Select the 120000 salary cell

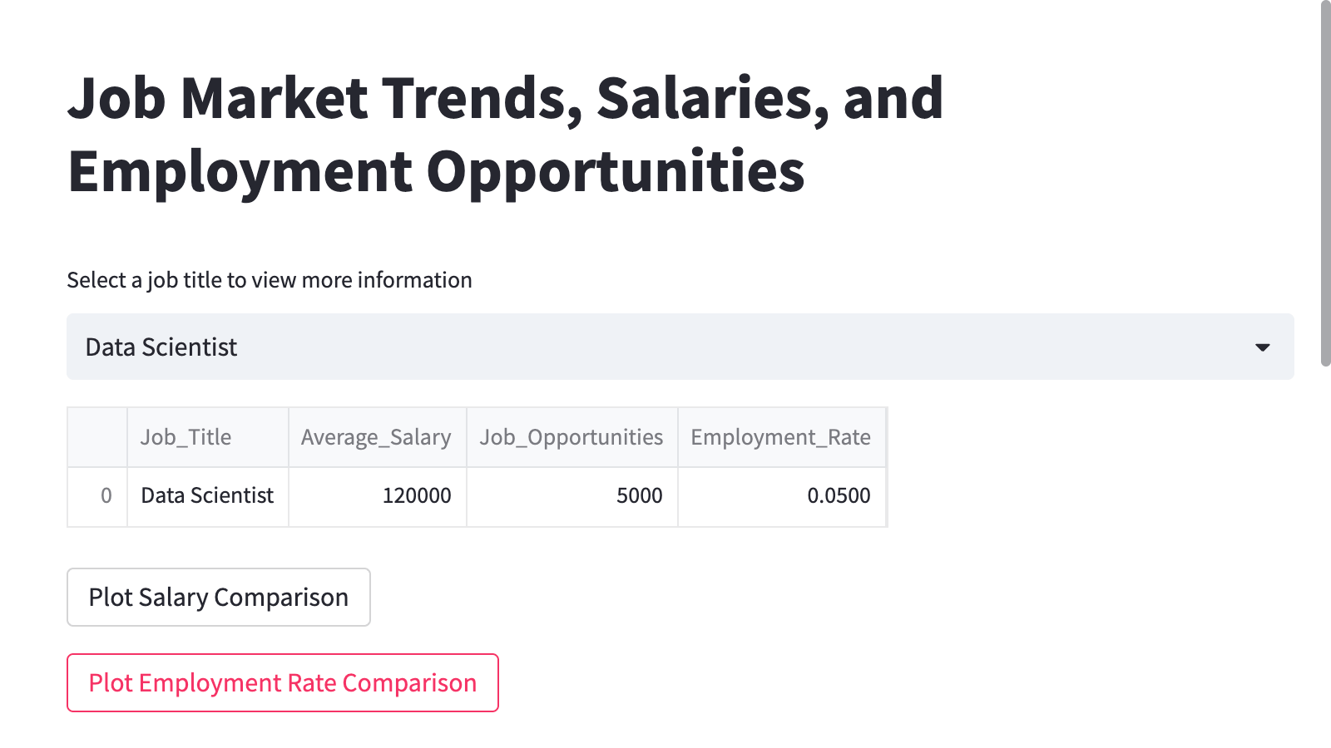coord(377,496)
